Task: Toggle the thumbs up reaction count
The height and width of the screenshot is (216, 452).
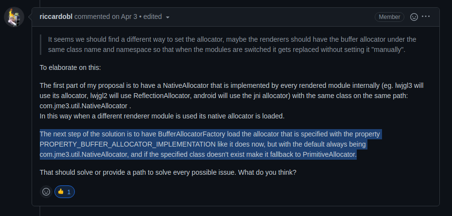Action: [x=65, y=192]
